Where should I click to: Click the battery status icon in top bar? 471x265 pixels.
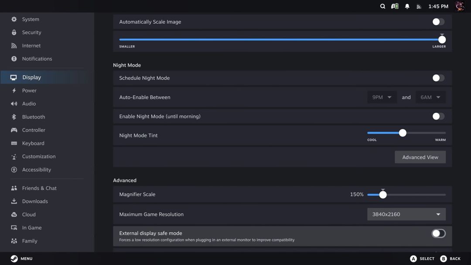coord(395,6)
